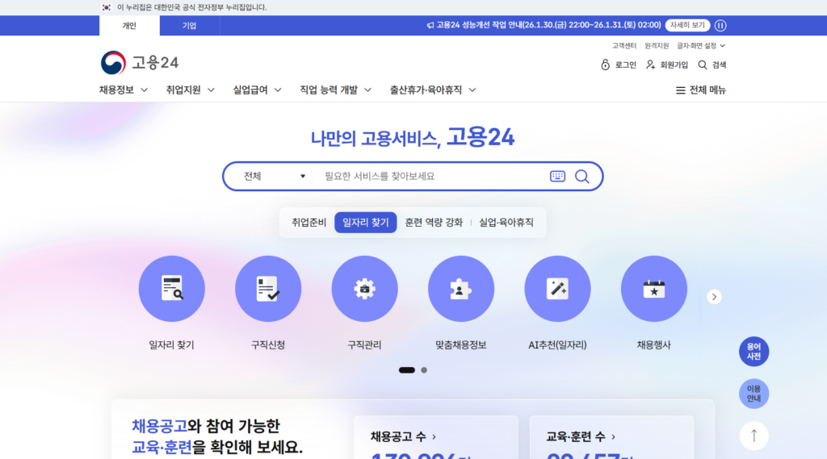827x459 pixels.
Task: Open the 맞춤채용정보 puzzle icon
Action: click(460, 289)
